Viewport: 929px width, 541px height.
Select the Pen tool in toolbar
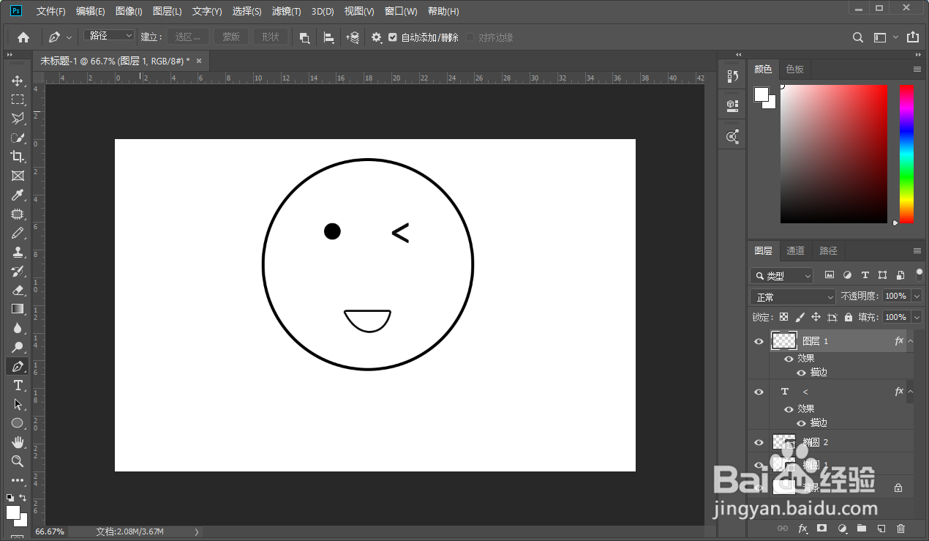[18, 366]
